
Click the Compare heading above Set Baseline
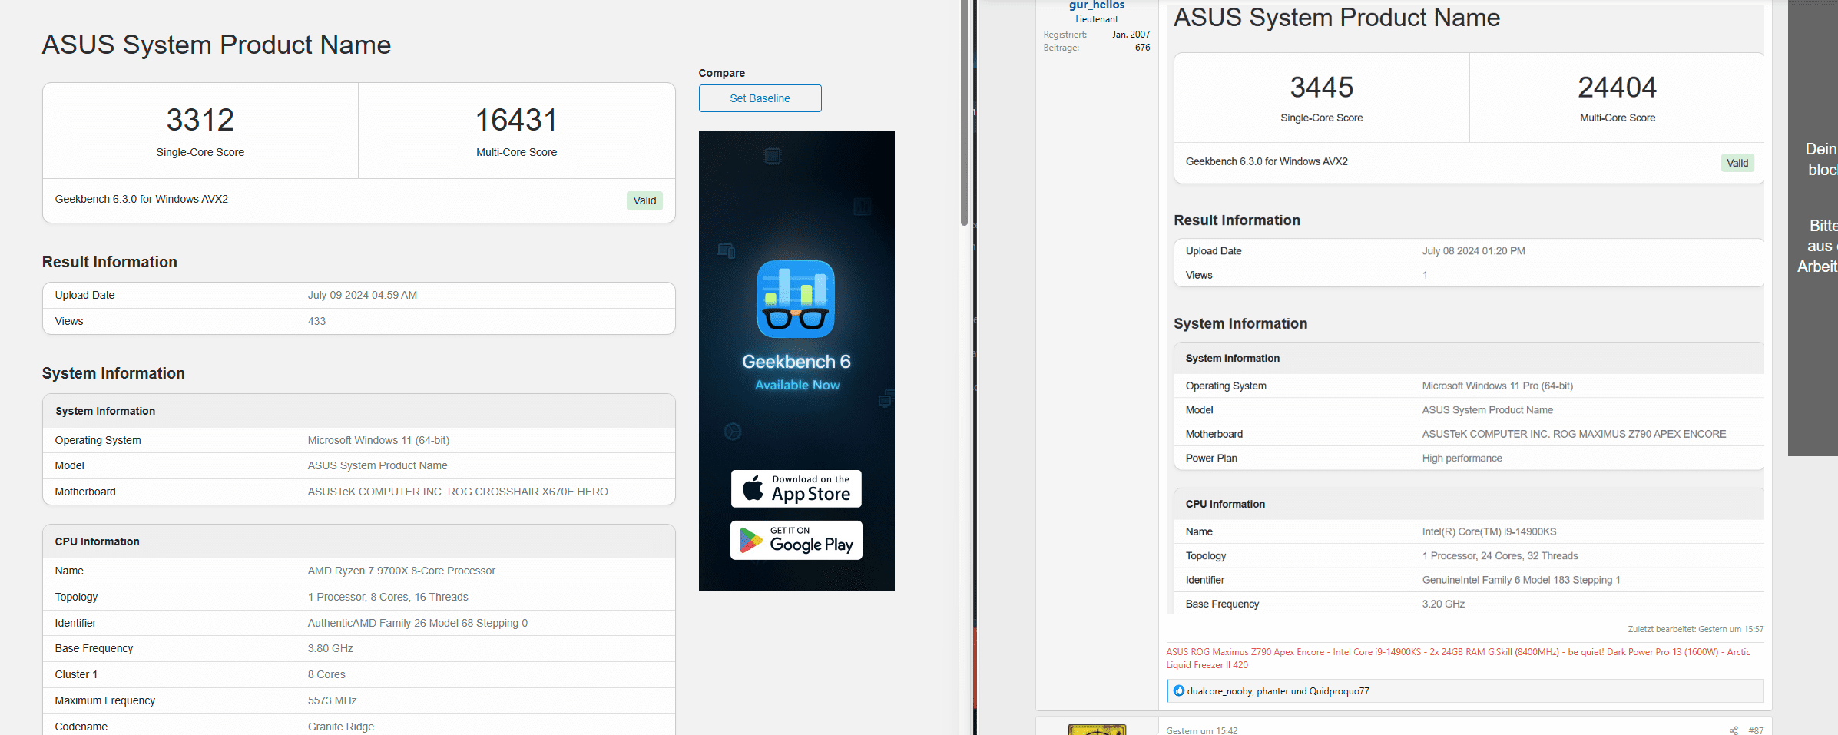click(x=721, y=73)
